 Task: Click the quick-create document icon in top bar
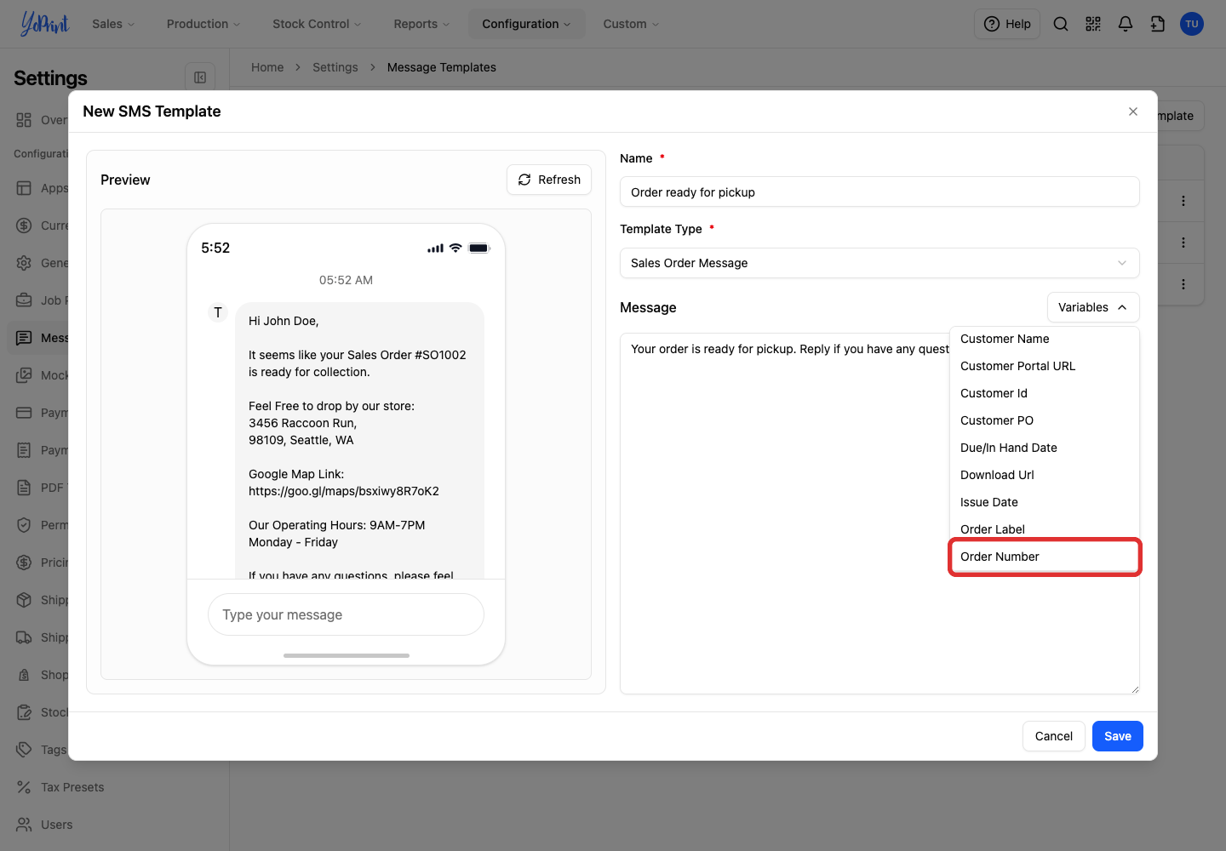pyautogui.click(x=1158, y=24)
